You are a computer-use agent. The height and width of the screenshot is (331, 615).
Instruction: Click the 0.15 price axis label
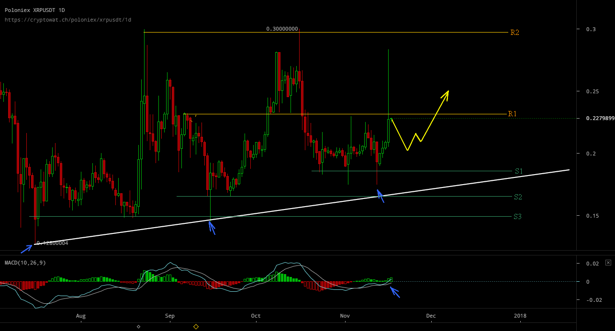coord(592,216)
